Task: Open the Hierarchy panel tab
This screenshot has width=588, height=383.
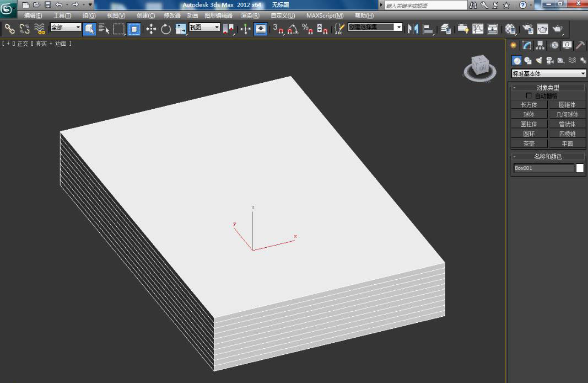Action: point(540,45)
